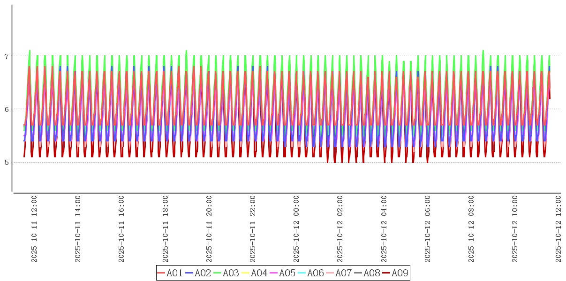Click the cyan A06 legend swatch

(x=302, y=273)
